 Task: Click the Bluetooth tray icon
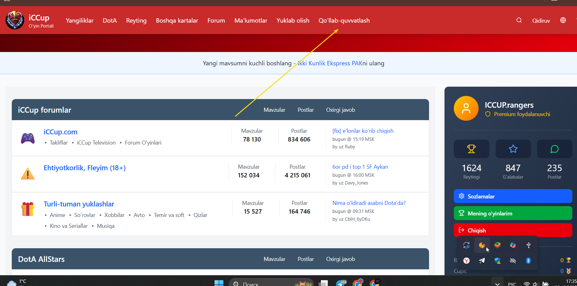coord(528,261)
